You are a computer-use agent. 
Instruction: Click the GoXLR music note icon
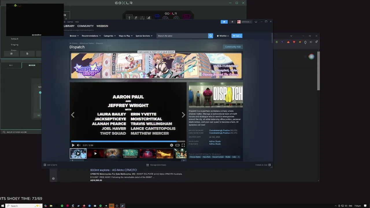coord(136,18)
